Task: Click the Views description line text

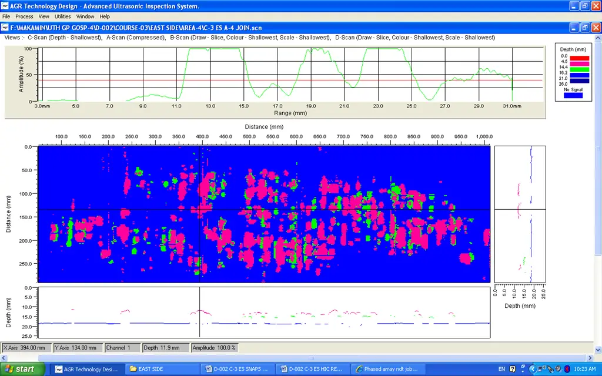Action: (249, 38)
